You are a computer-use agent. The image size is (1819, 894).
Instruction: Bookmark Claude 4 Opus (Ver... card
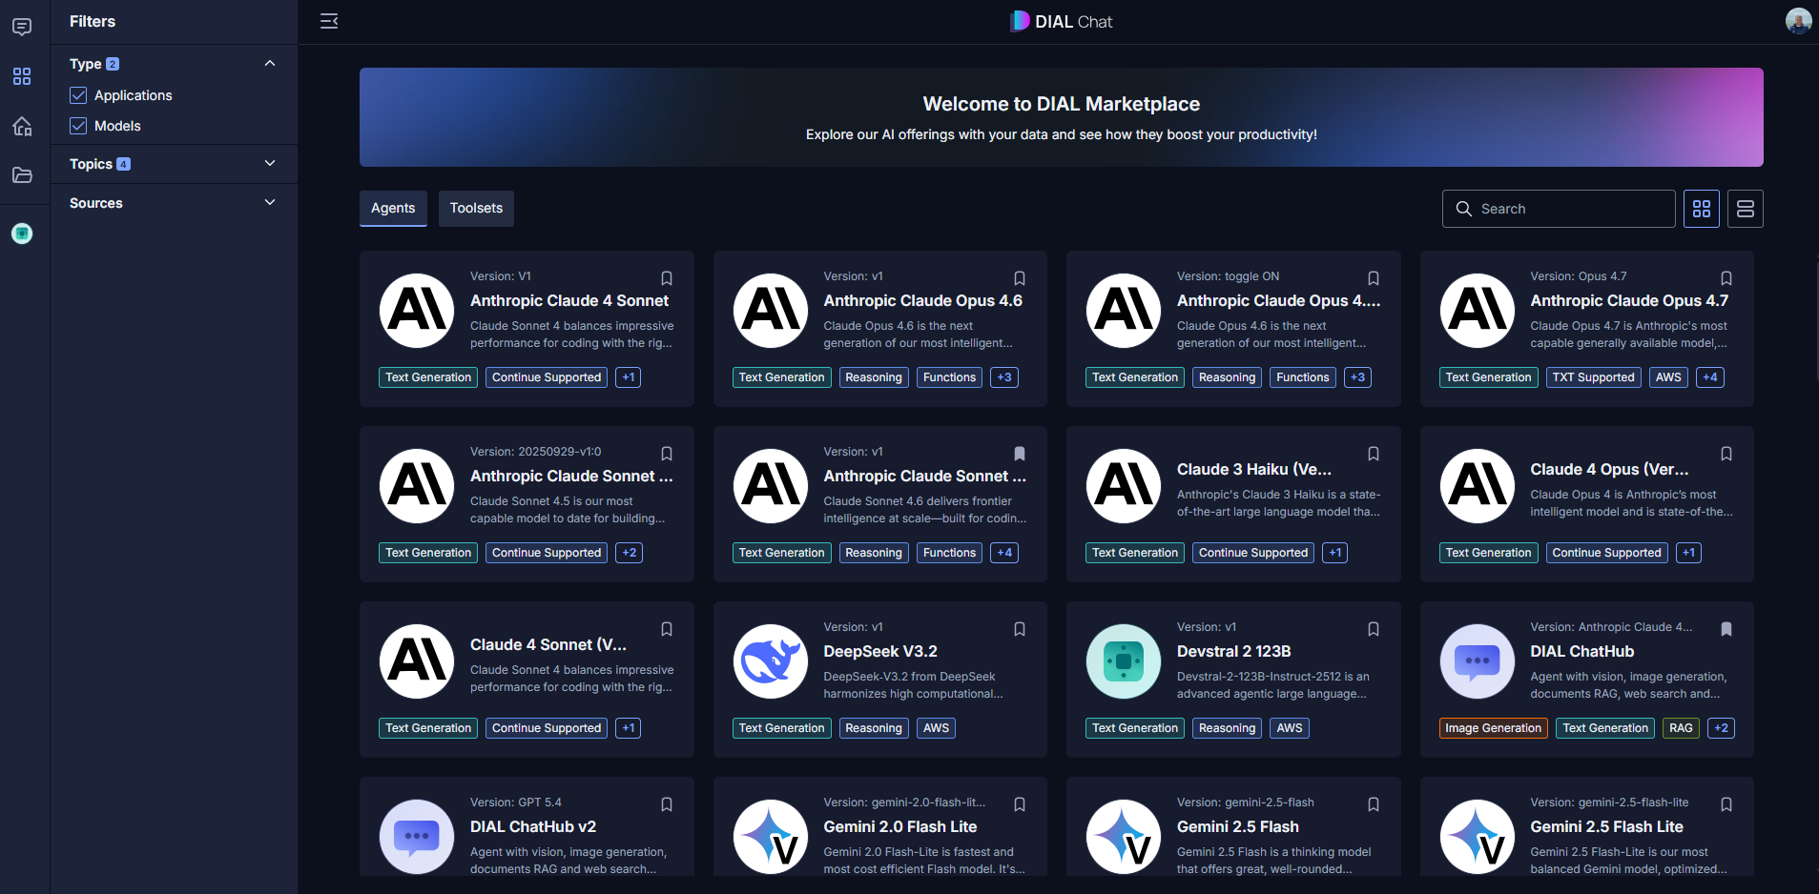click(1726, 454)
